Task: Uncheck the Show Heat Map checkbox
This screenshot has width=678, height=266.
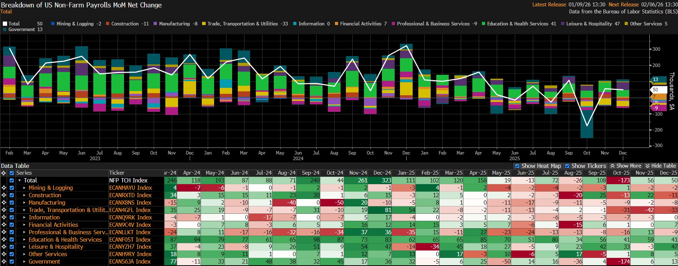Action: click(517, 166)
